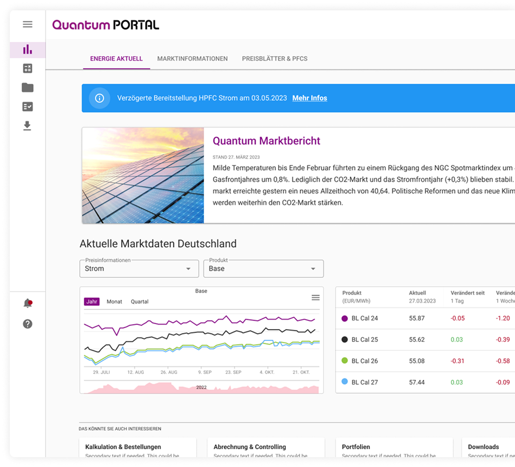Screen dimensions: 515x467
Task: Switch chart to Quartal view
Action: point(139,301)
